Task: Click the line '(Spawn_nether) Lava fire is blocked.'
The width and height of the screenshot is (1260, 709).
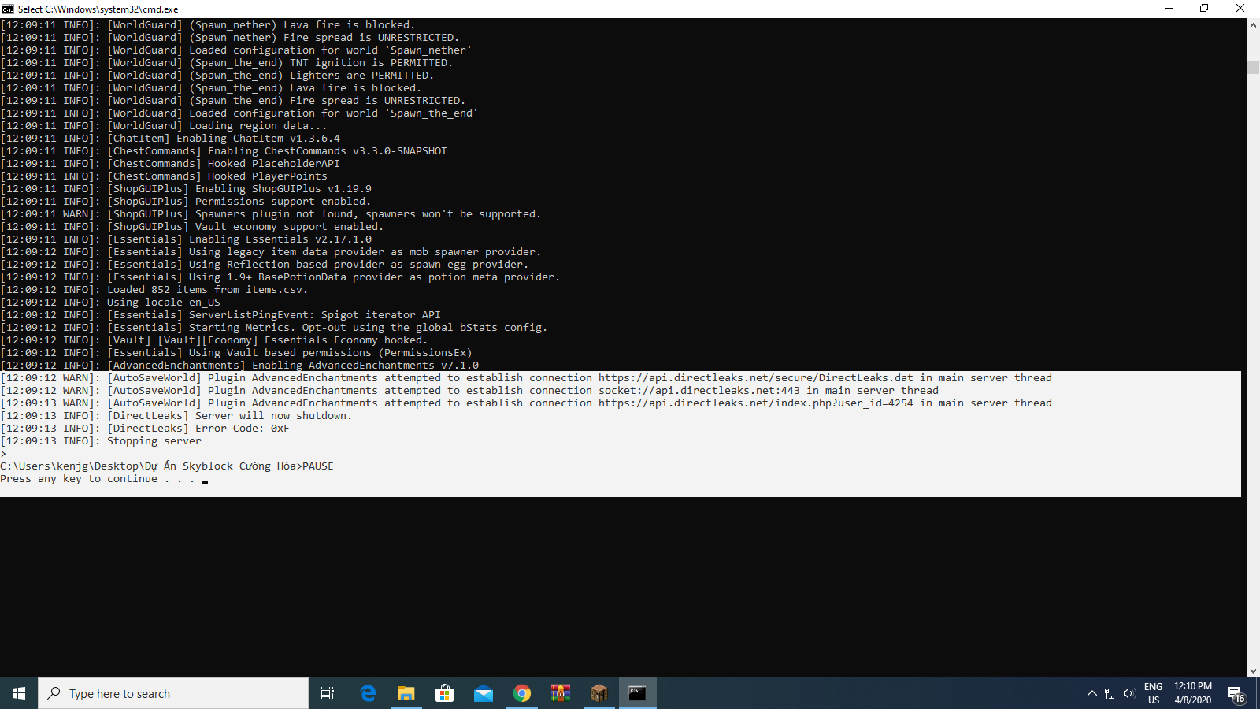Action: pyautogui.click(x=207, y=25)
